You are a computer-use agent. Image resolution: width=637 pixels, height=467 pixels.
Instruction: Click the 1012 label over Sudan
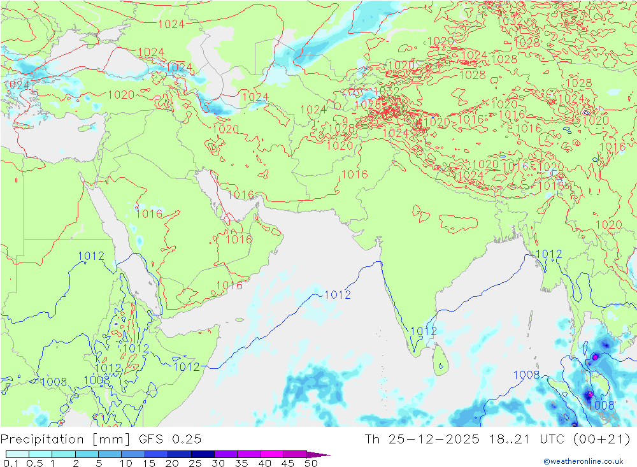(91, 256)
